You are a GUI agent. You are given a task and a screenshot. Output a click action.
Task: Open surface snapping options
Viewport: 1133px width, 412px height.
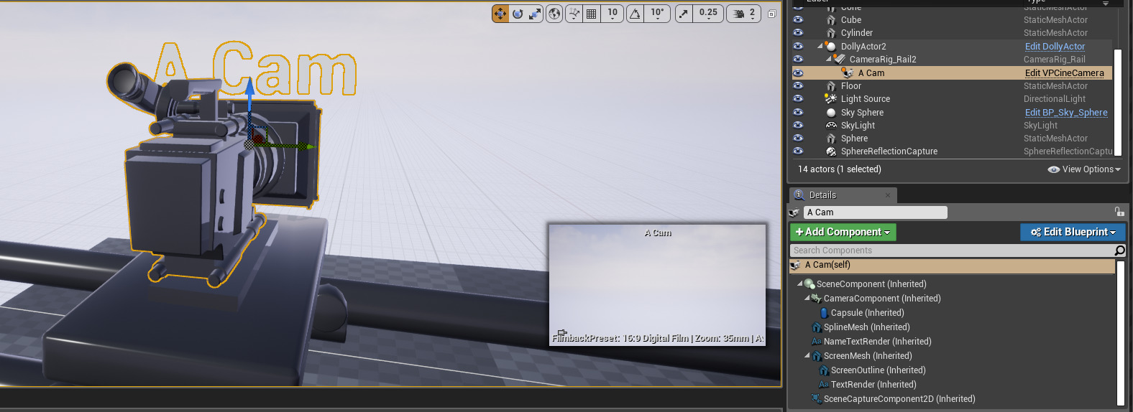point(574,14)
